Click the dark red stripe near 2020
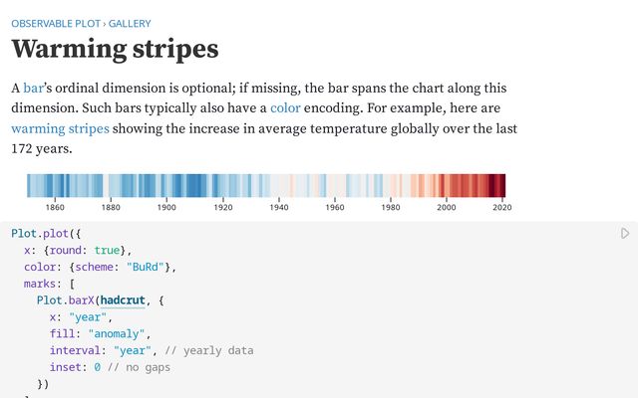638x398 pixels. [498, 185]
